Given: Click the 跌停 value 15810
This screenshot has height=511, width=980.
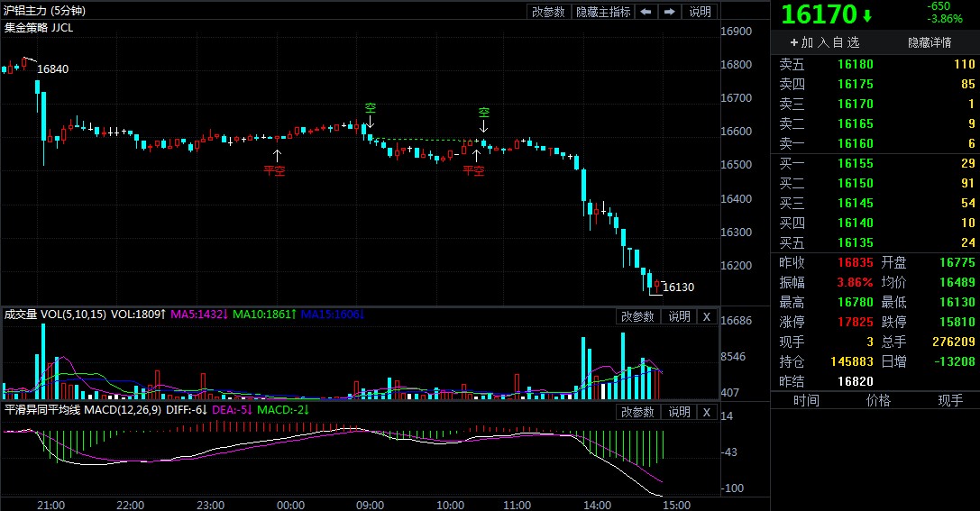Looking at the screenshot, I should [957, 323].
